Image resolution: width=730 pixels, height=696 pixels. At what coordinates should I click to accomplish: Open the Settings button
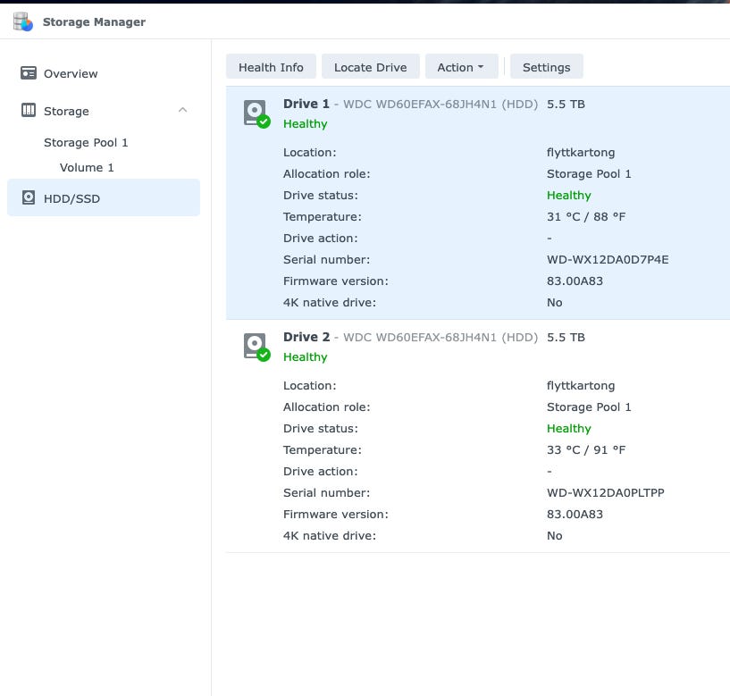pos(546,67)
